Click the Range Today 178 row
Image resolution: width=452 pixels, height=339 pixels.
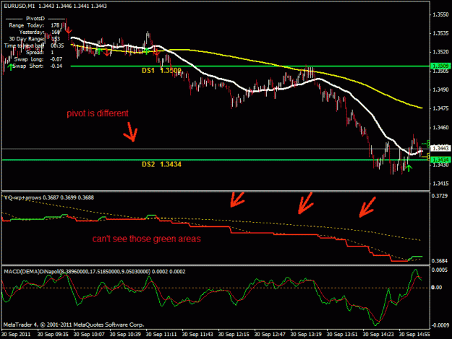click(34, 25)
